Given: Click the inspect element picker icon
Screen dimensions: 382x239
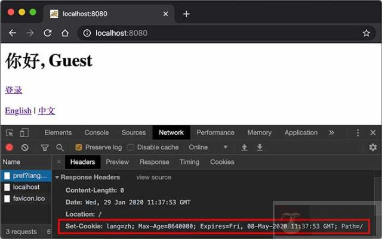Looking at the screenshot, I should point(10,133).
